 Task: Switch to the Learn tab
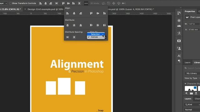point(187,63)
